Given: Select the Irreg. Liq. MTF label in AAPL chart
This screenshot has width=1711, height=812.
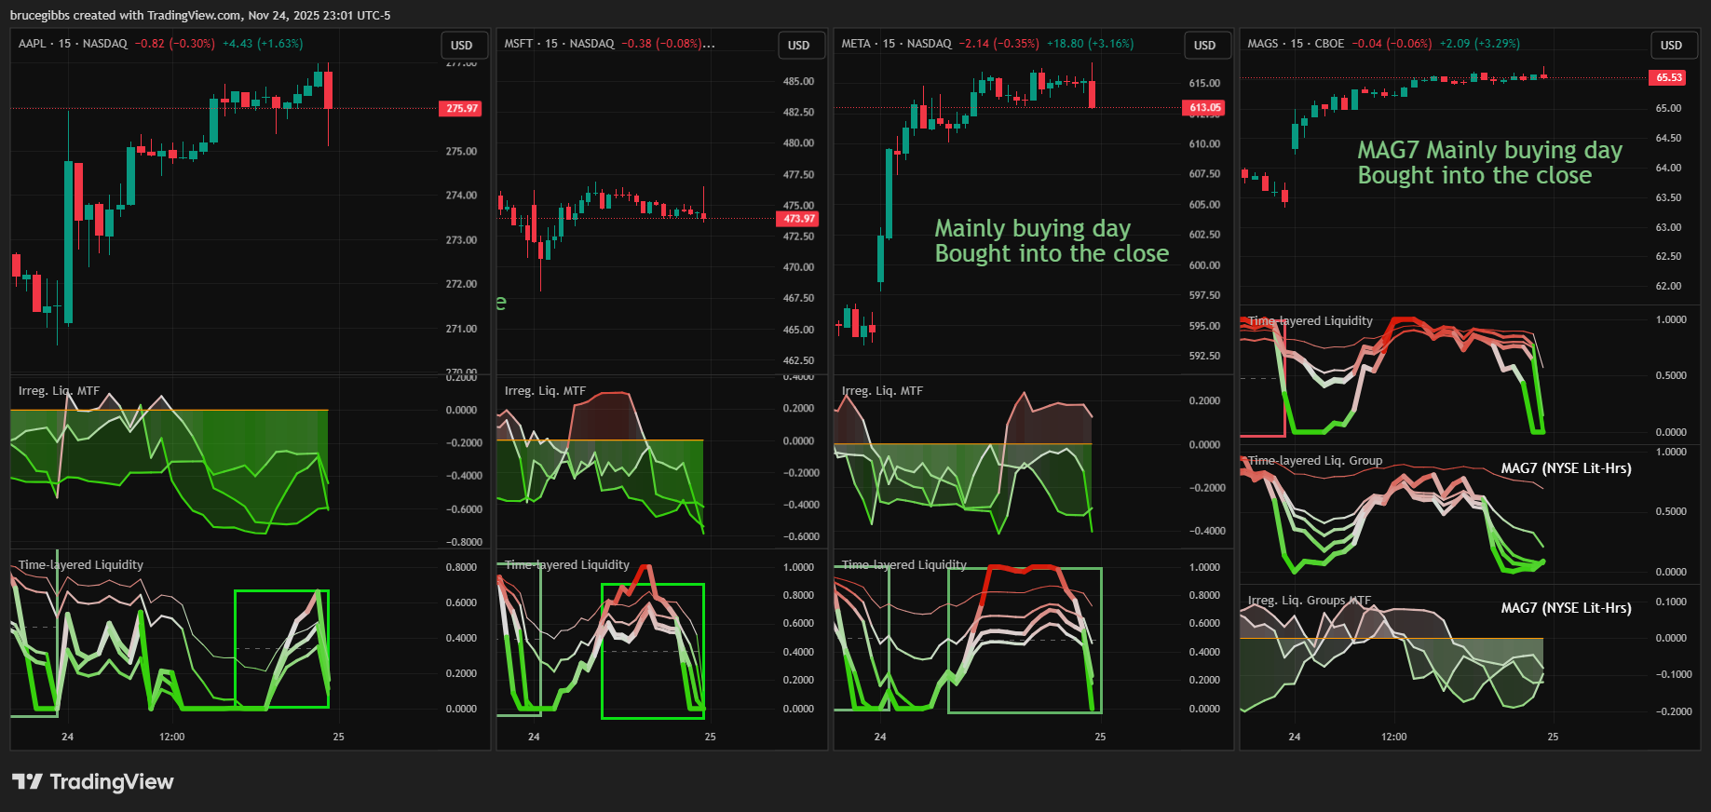Looking at the screenshot, I should 59,391.
